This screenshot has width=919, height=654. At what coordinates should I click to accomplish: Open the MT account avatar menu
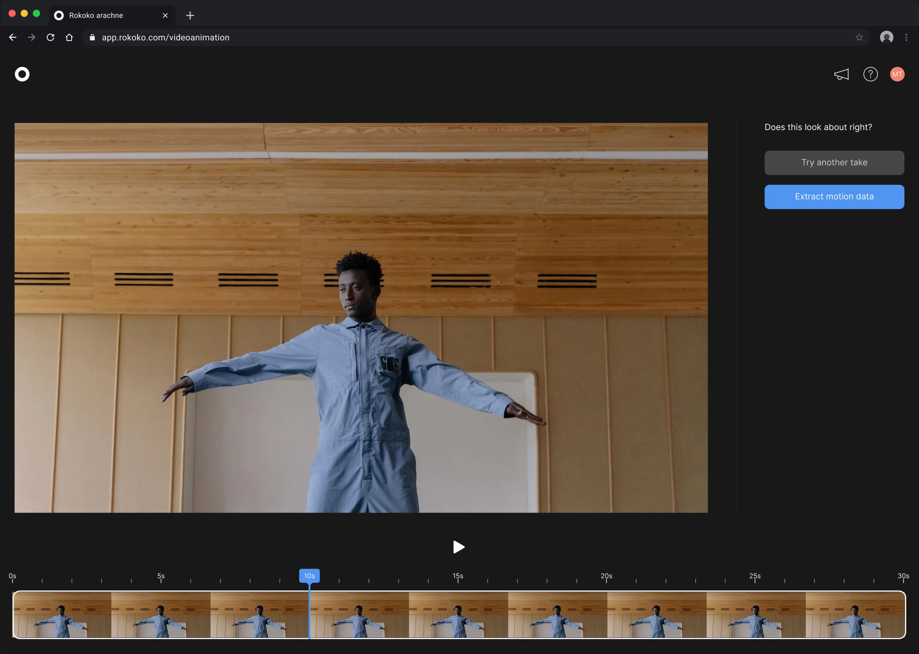[x=897, y=74]
